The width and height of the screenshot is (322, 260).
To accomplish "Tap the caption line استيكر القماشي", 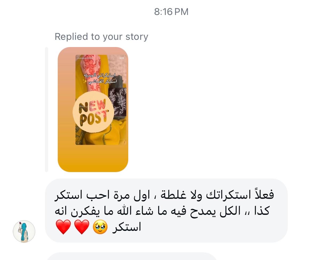I will pos(102,82).
